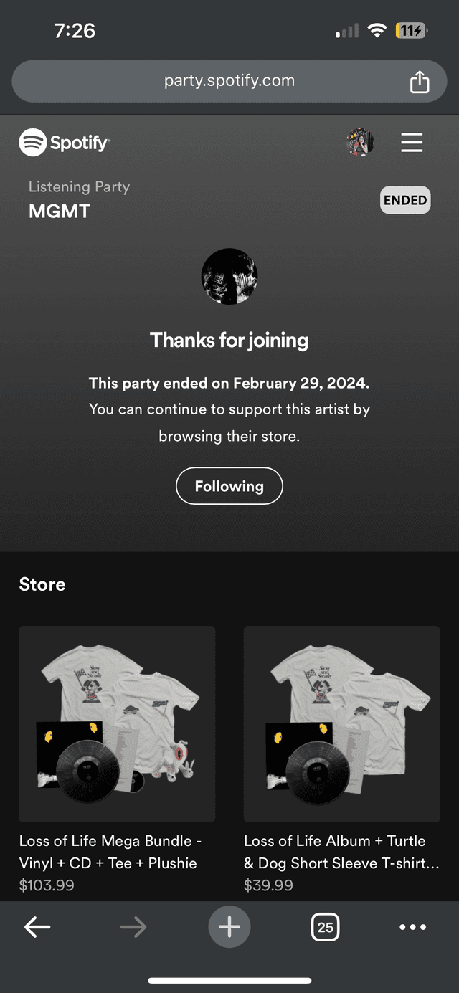Go back with the browser back arrow
The image size is (459, 993).
pyautogui.click(x=37, y=927)
